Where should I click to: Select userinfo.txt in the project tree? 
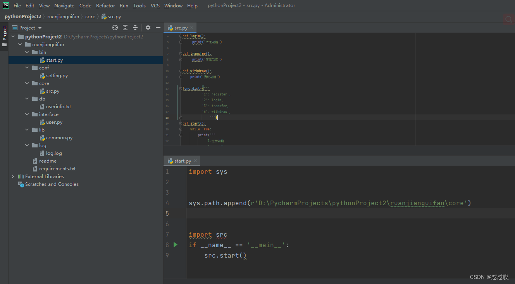click(x=59, y=107)
